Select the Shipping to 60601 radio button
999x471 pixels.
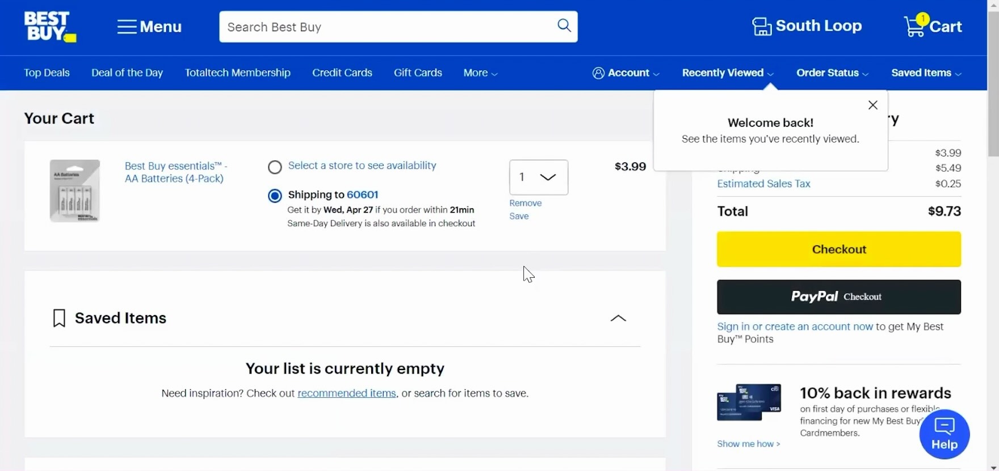(x=275, y=196)
